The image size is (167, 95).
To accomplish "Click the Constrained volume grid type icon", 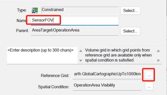I will click(x=35, y=10).
